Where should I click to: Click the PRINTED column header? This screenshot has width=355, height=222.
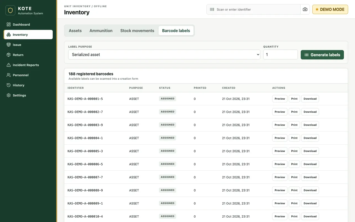(200, 88)
